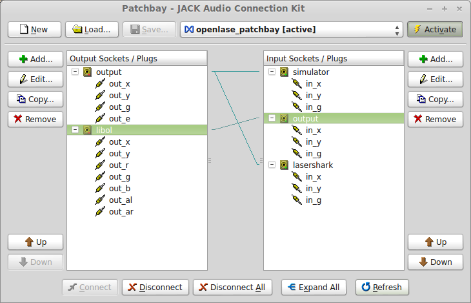Click the Refresh button
This screenshot has height=303, width=471.
(x=382, y=287)
